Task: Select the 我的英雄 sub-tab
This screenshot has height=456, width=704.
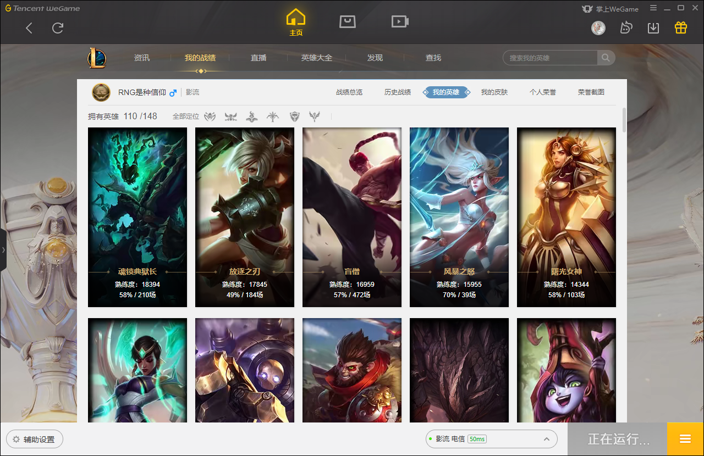Action: [446, 92]
